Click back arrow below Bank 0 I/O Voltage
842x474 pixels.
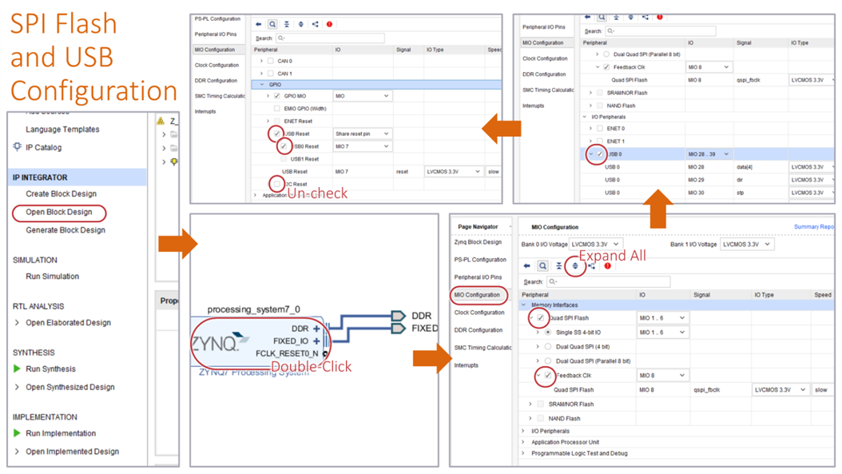pyautogui.click(x=526, y=266)
